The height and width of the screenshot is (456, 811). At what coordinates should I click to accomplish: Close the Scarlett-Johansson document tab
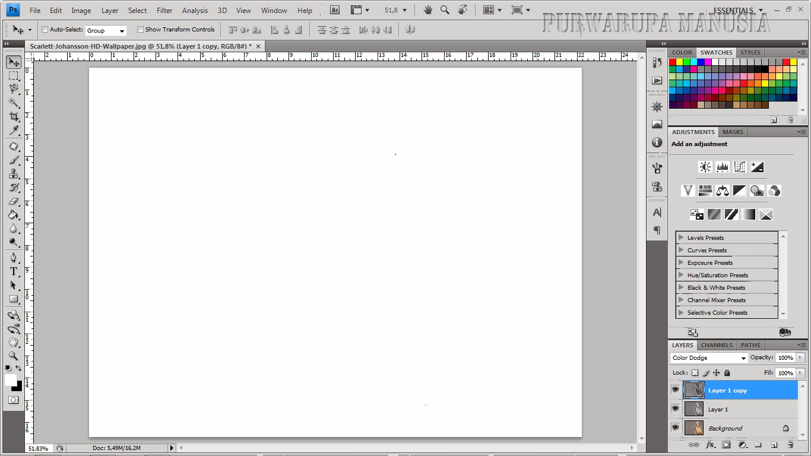(258, 46)
